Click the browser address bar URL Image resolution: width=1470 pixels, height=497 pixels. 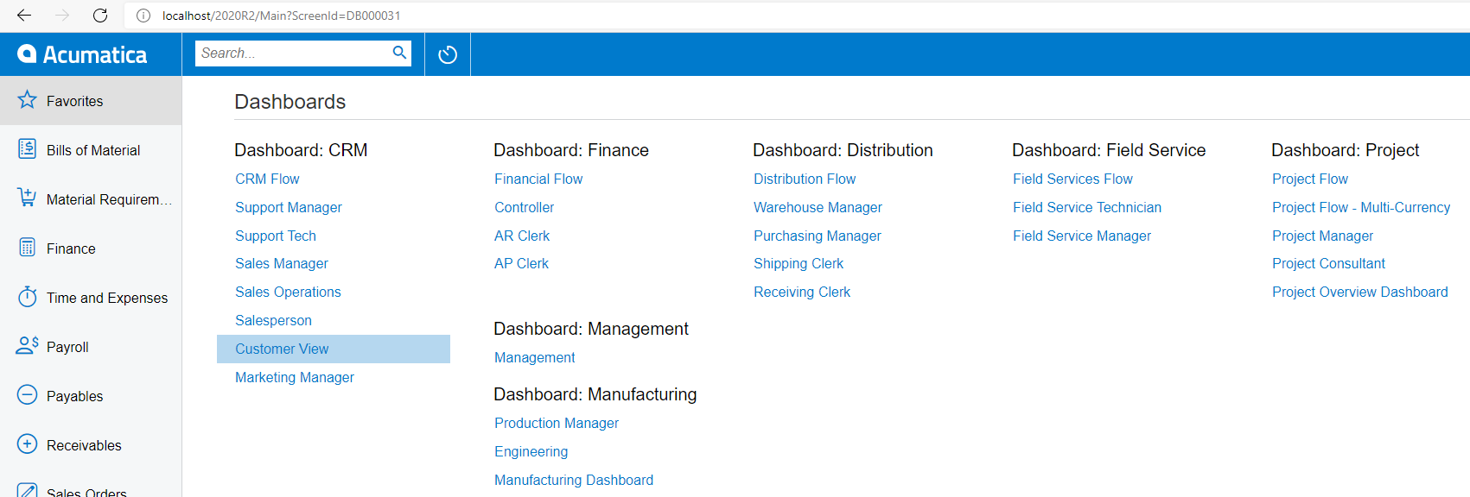pyautogui.click(x=281, y=16)
